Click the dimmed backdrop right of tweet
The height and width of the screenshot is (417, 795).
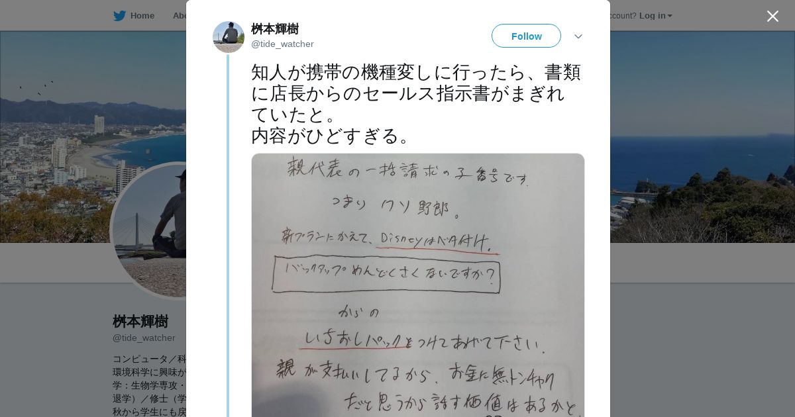(702, 331)
